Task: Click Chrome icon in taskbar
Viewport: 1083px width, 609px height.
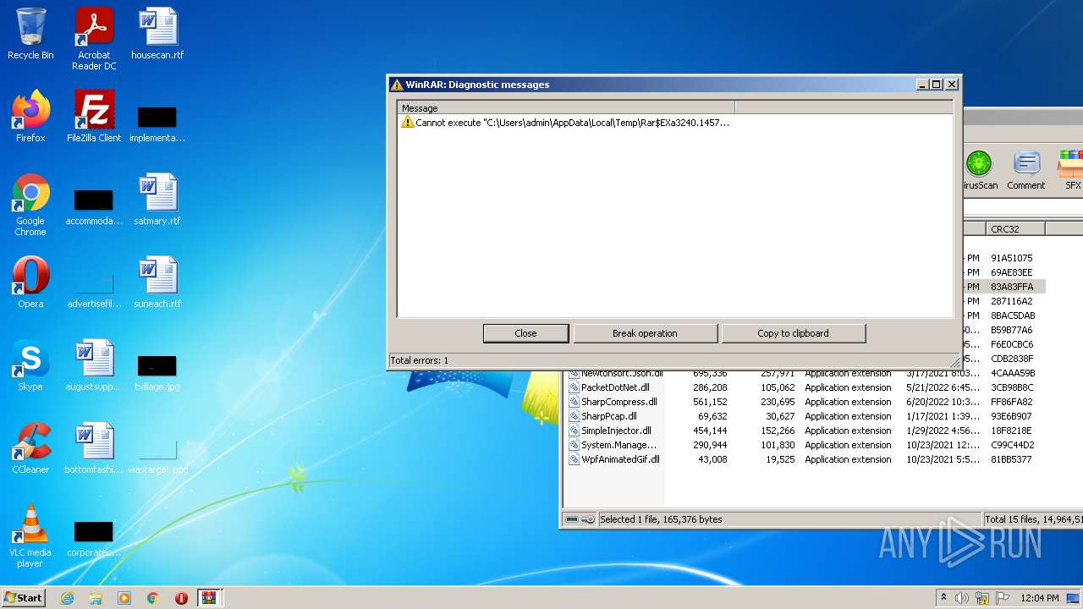Action: [153, 598]
